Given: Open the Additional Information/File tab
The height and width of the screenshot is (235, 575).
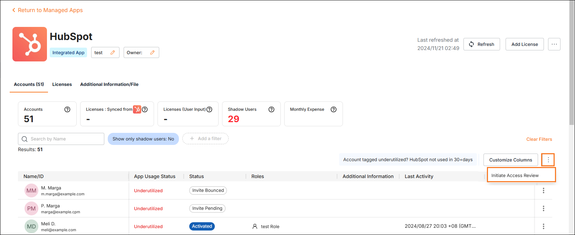Looking at the screenshot, I should 109,84.
